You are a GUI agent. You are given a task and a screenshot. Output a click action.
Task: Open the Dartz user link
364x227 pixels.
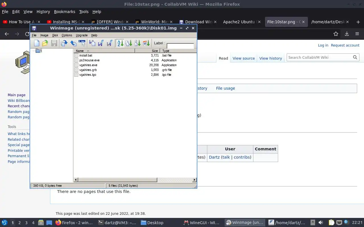[214, 157]
